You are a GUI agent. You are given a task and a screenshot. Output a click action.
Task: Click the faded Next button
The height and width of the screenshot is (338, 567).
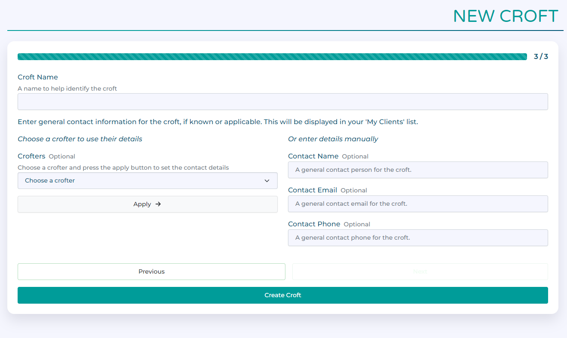(x=420, y=272)
